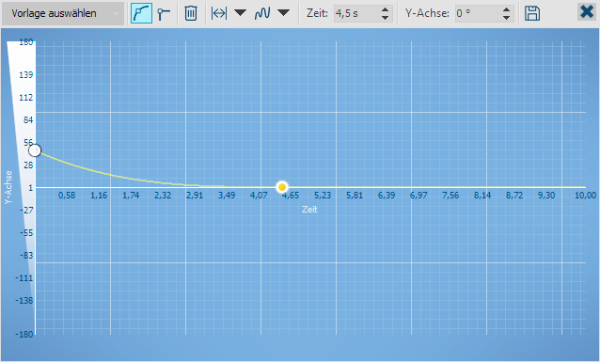Click the 84 label on the Y-axis
The height and width of the screenshot is (362, 600).
[28, 119]
